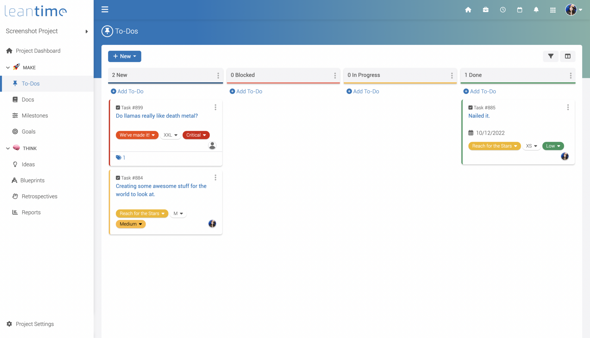Click Add To-Do under In Progress
590x338 pixels.
[x=363, y=91]
